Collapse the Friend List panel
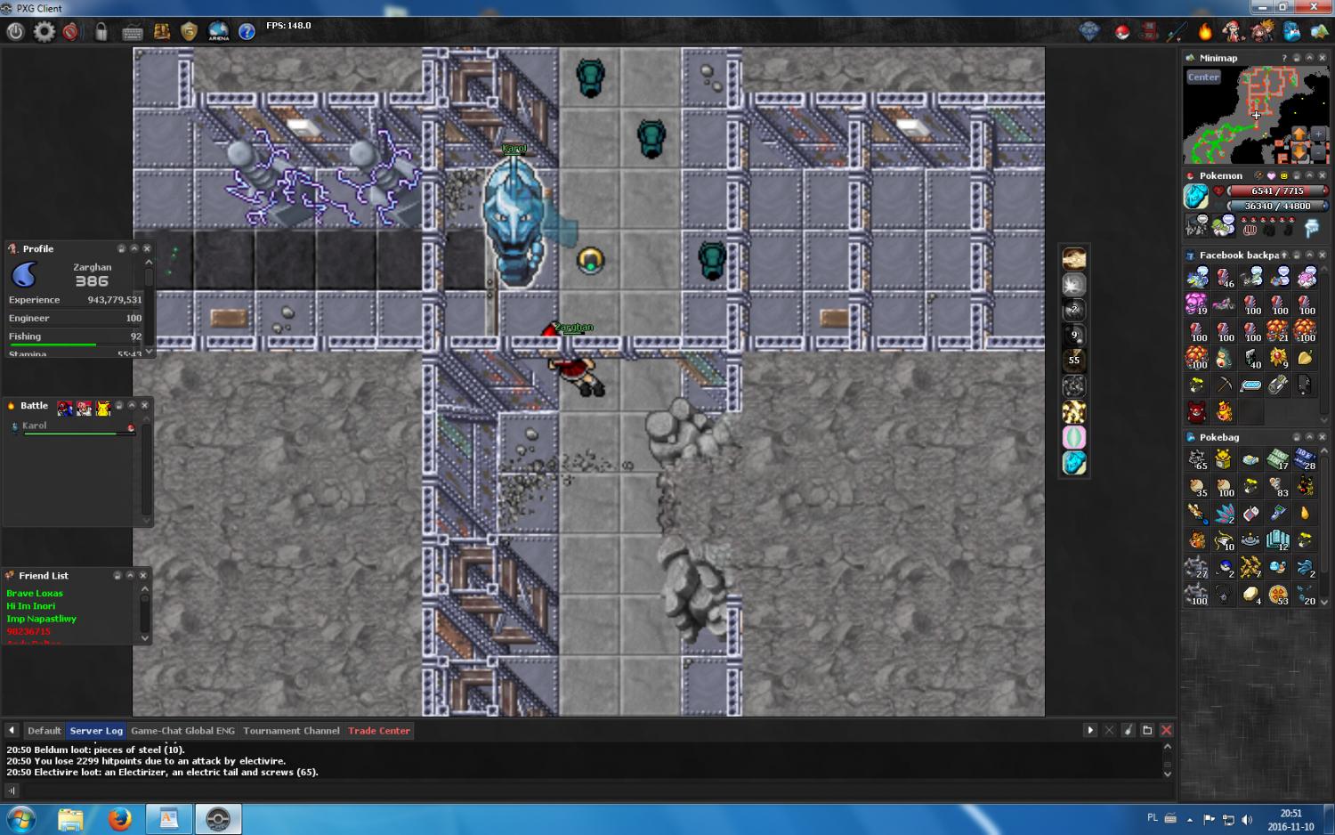 (130, 576)
